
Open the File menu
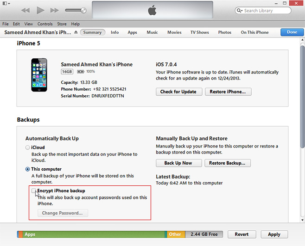pyautogui.click(x=6, y=24)
